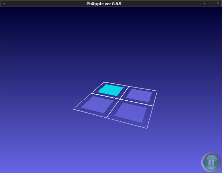
Task: Open the window menu via green plus icon
Action: [4, 3]
